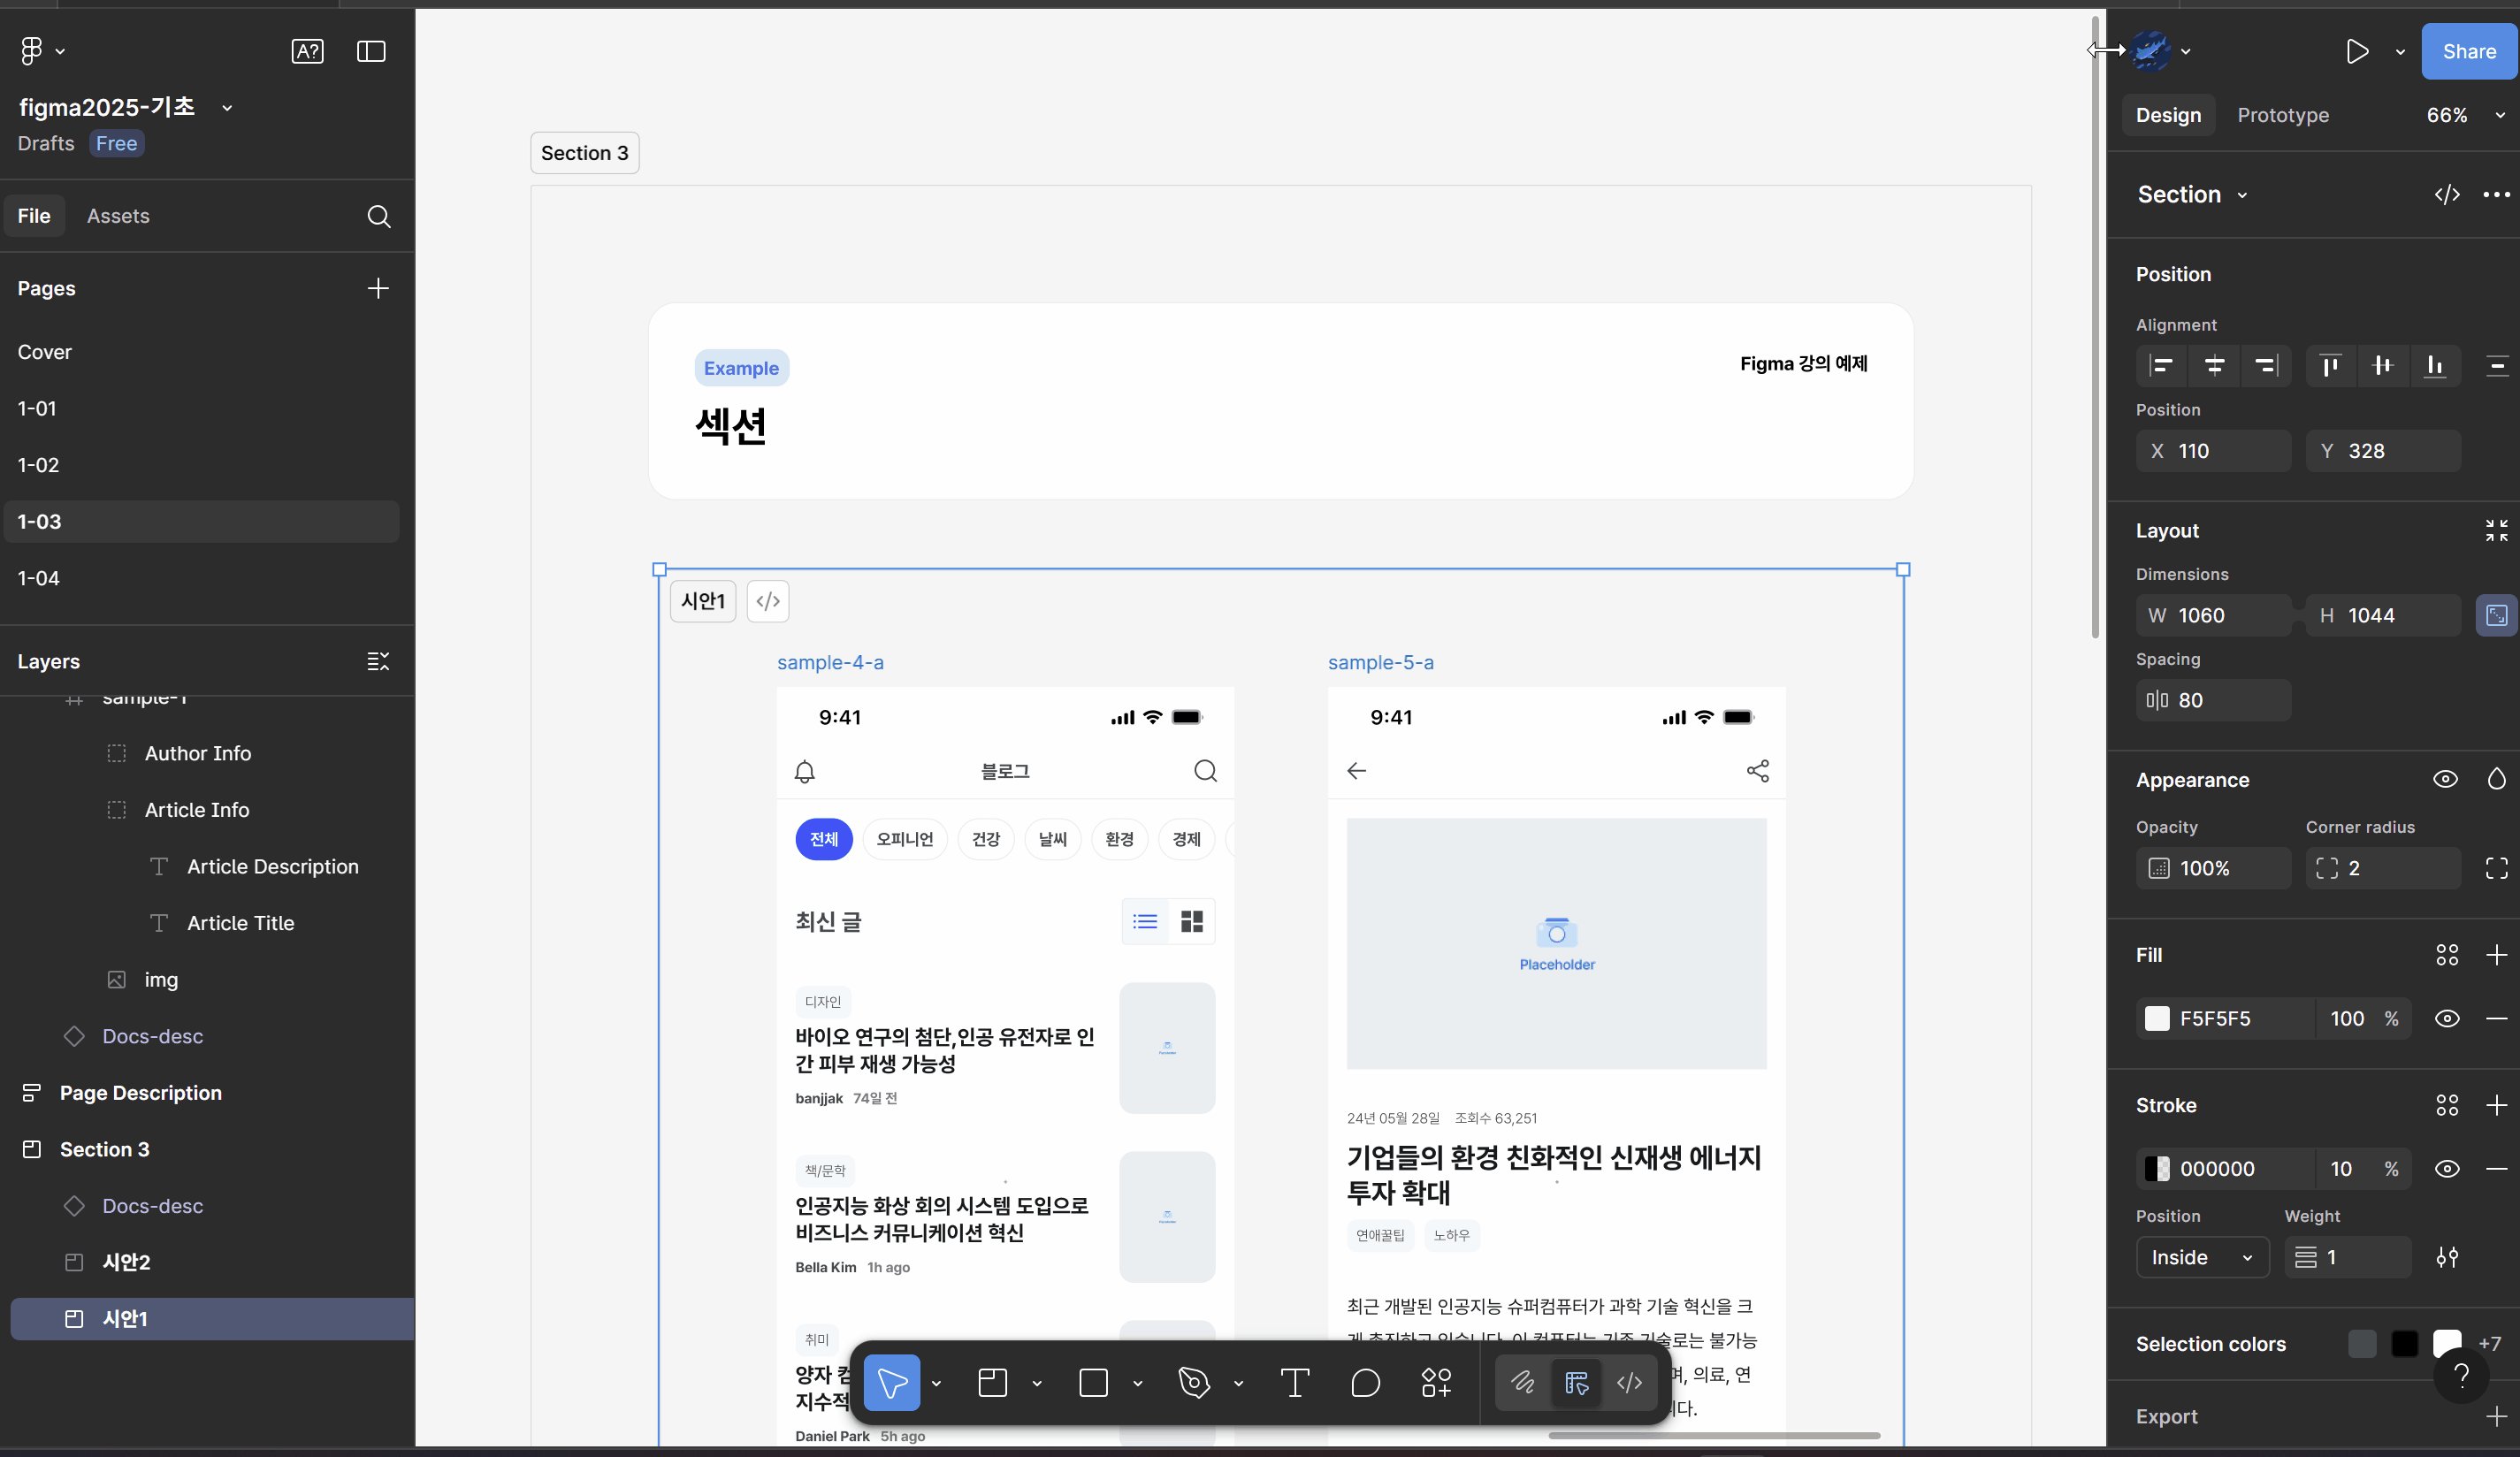Viewport: 2520px width, 1457px height.
Task: Switch to the Assets tab
Action: coord(118,216)
